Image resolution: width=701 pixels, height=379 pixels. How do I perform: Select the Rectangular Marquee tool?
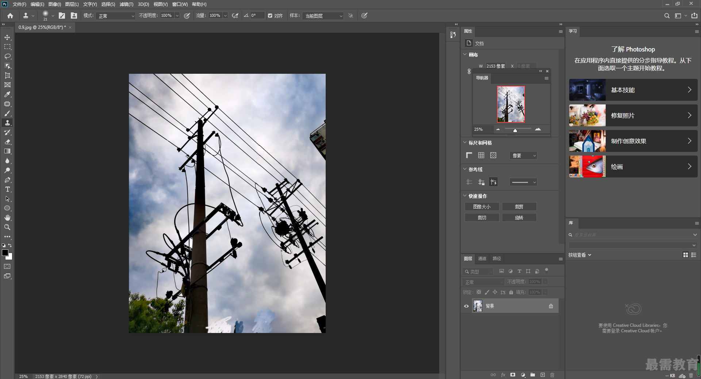(x=7, y=47)
